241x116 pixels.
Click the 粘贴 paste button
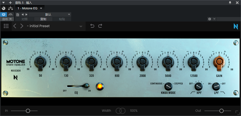(62, 19)
